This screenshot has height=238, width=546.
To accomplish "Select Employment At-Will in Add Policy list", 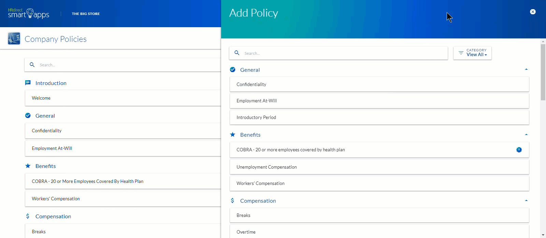I will tap(379, 101).
